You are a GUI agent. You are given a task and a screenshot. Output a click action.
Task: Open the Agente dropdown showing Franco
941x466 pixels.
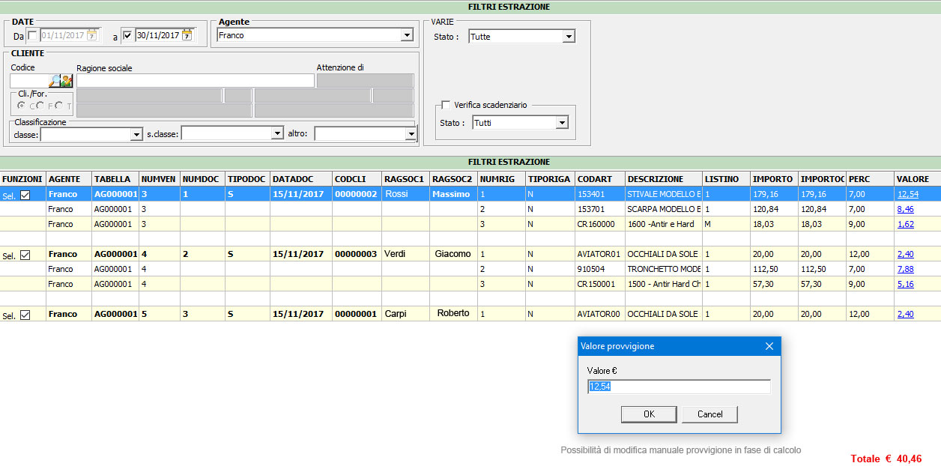(x=406, y=35)
